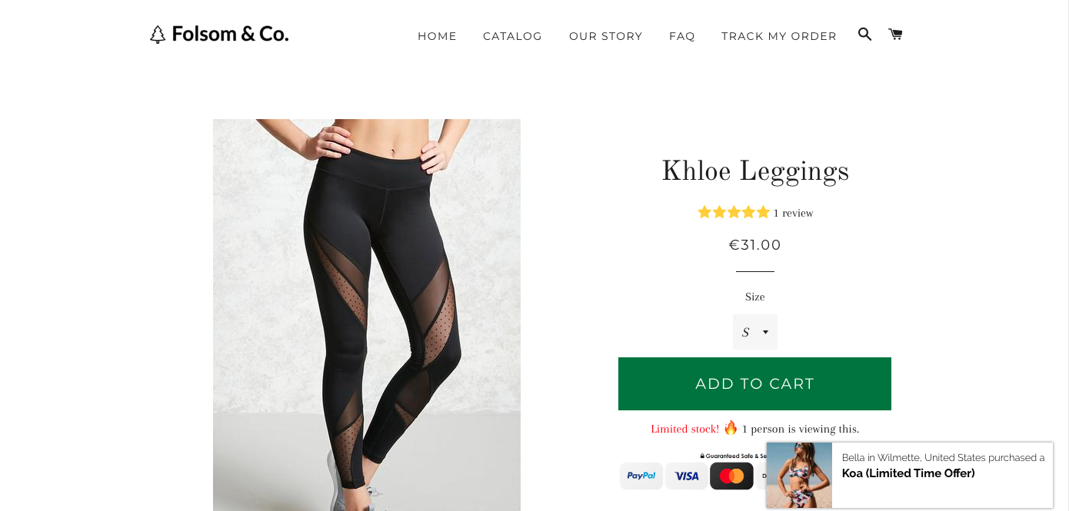This screenshot has height=511, width=1069.
Task: Click the five-star rating icons
Action: click(733, 212)
